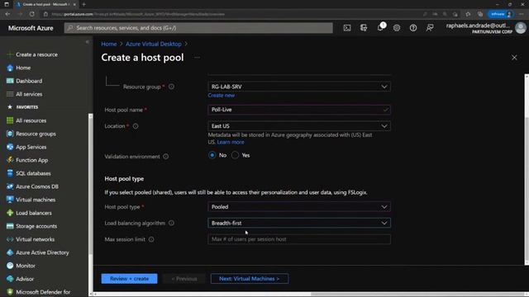Click the info icon next to Resource group
This screenshot has height=297, width=529.
(171, 87)
